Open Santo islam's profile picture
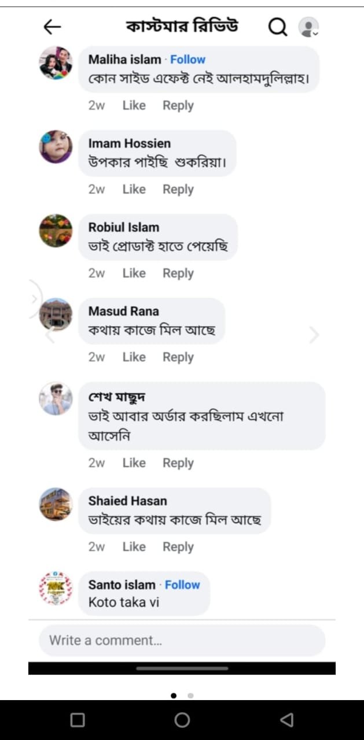This screenshot has width=364, height=740. click(56, 589)
